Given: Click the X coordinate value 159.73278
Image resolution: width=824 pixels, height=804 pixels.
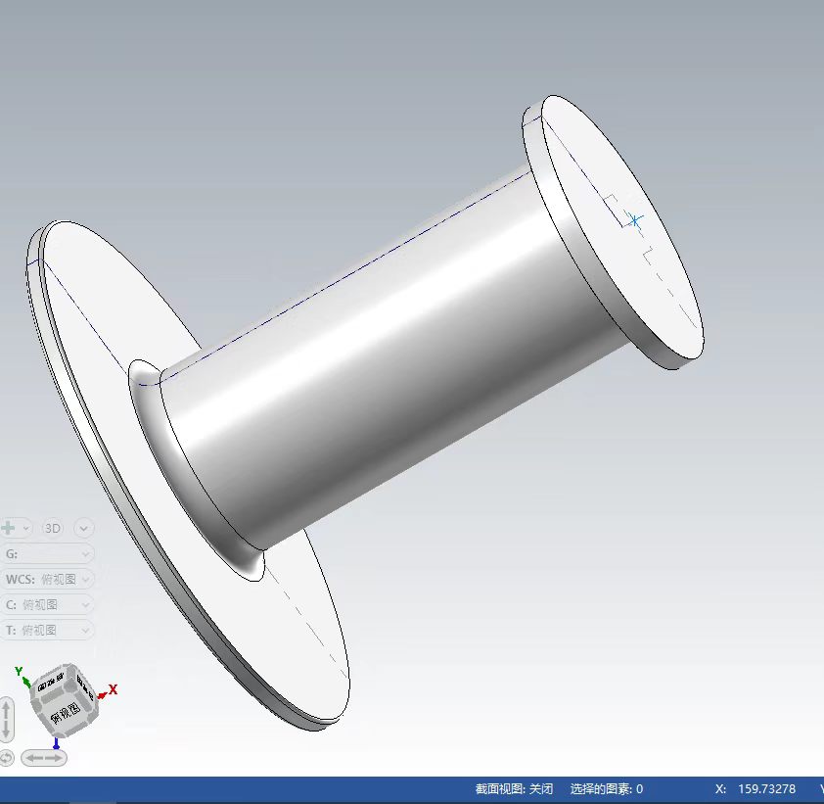Looking at the screenshot, I should point(766,788).
